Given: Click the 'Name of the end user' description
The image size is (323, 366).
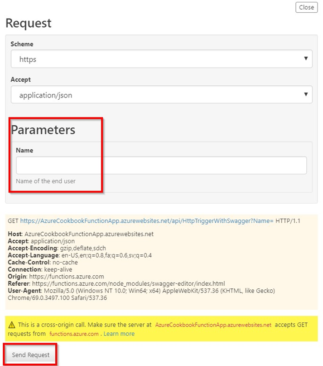Looking at the screenshot, I should pos(46,181).
